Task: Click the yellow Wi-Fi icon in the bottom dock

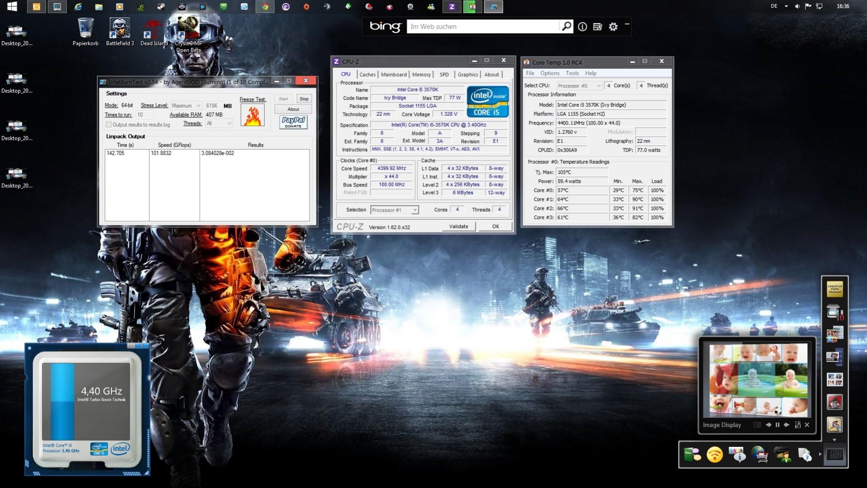Action: tap(715, 455)
